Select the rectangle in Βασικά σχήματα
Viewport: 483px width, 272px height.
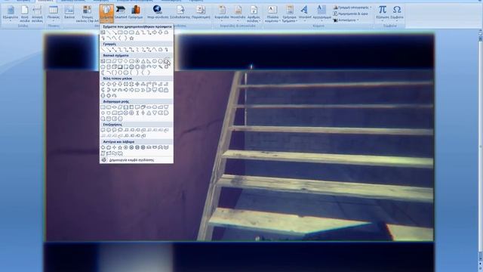(x=109, y=61)
